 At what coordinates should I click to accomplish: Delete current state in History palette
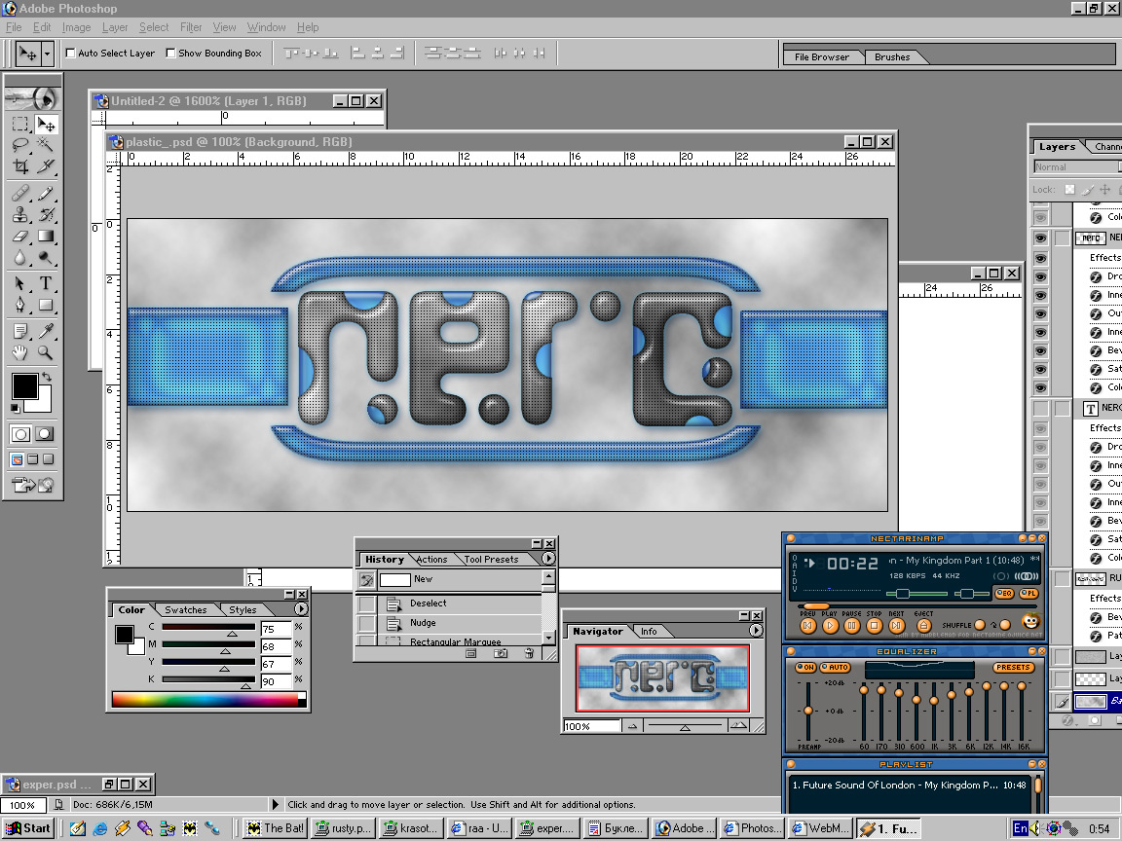pyautogui.click(x=529, y=654)
